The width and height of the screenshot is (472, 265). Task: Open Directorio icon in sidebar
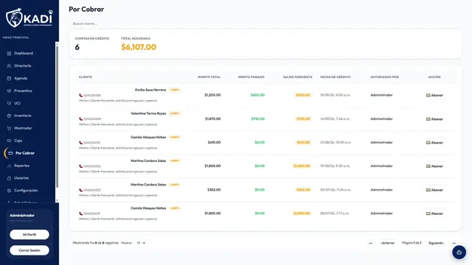pyautogui.click(x=9, y=66)
